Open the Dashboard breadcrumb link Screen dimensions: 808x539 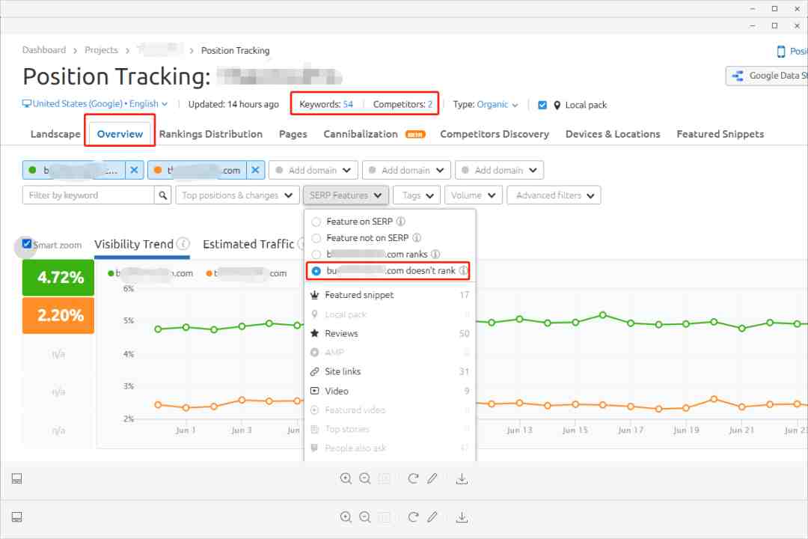coord(44,50)
